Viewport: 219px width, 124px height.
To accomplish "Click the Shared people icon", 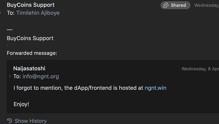I will (166, 5).
